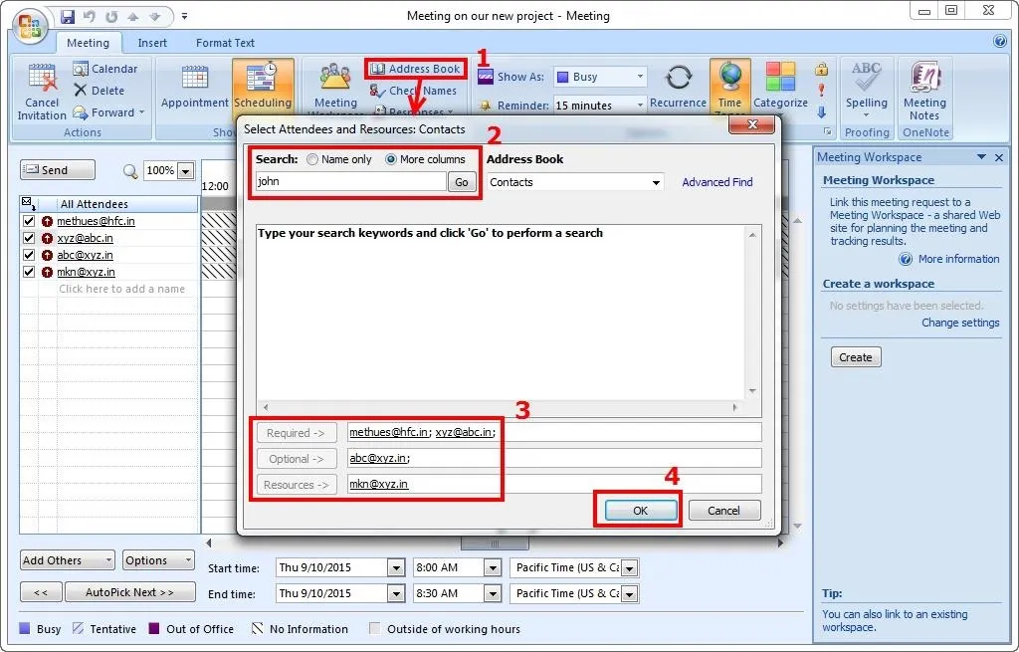Click AutoPick Next button
The width and height of the screenshot is (1019, 652).
coord(130,592)
